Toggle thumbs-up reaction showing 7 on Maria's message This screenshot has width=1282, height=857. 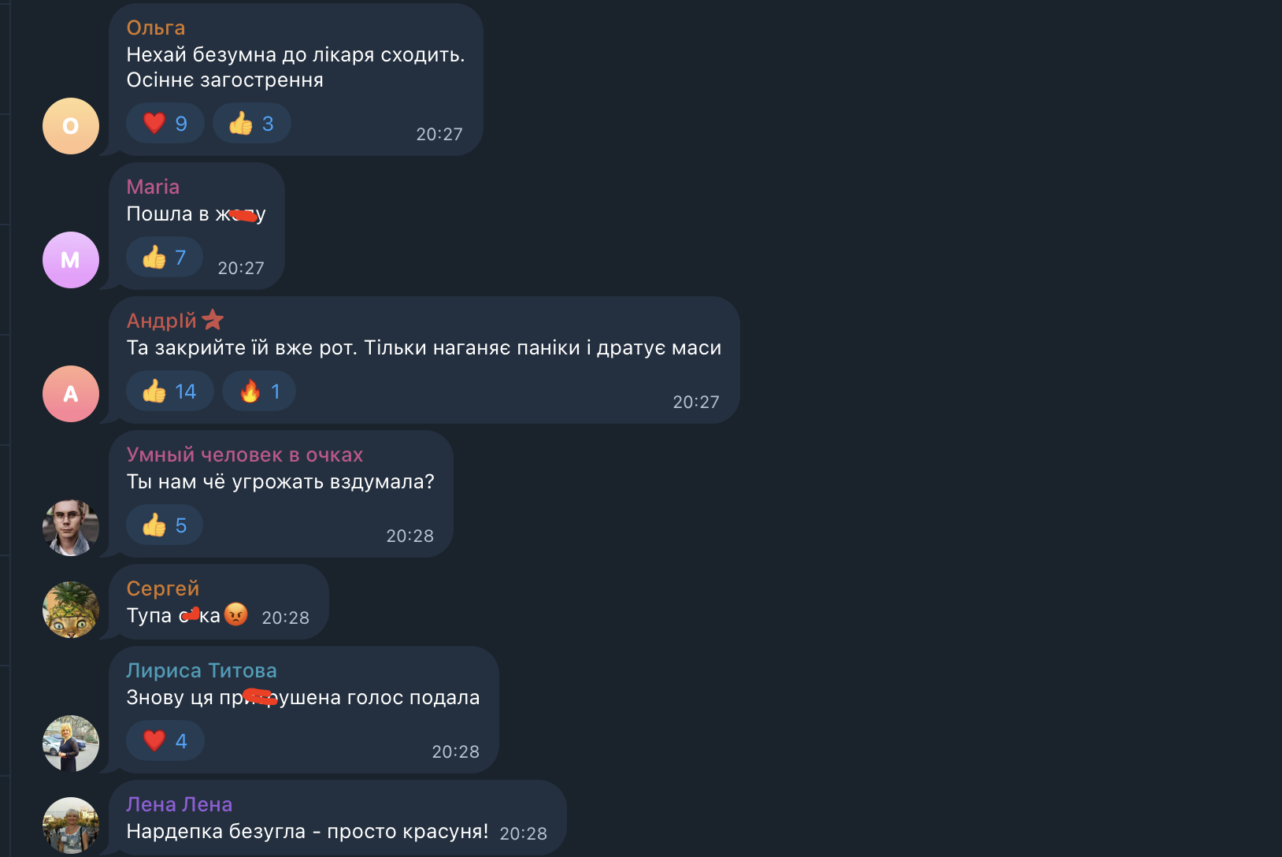click(x=165, y=258)
